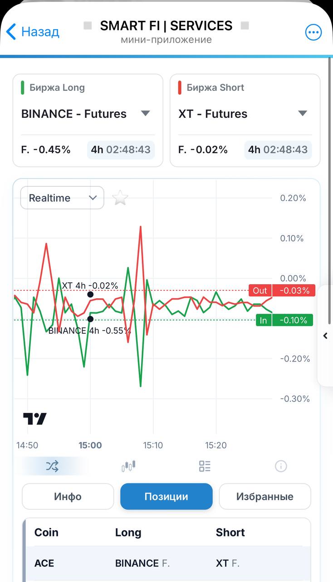The width and height of the screenshot is (333, 582).
Task: Open the three-dots menu in header
Action: pos(313,32)
